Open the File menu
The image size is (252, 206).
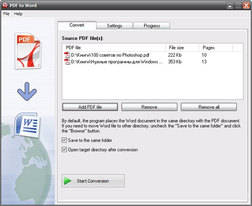tap(6, 14)
